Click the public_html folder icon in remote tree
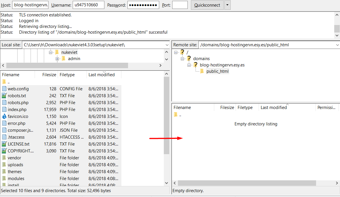 (x=202, y=71)
